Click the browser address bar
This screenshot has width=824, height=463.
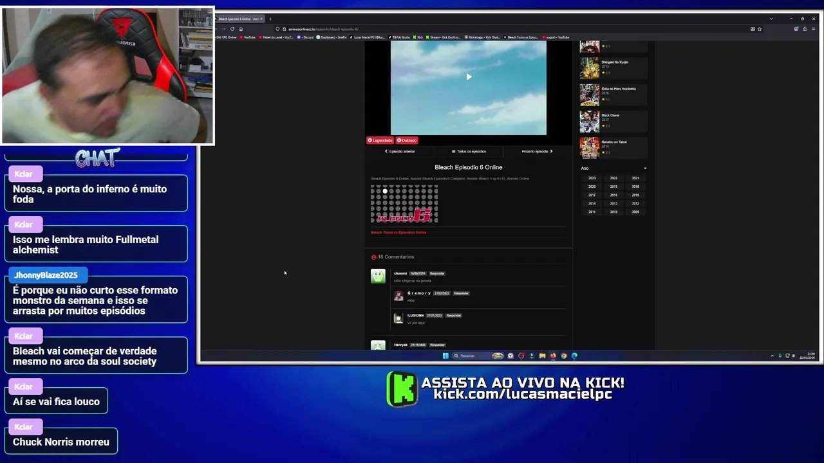pyautogui.click(x=512, y=29)
